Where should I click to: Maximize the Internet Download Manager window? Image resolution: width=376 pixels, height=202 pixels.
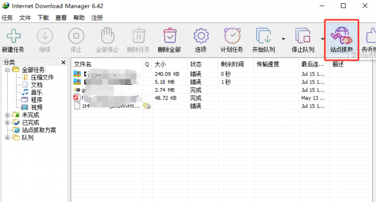(x=343, y=6)
